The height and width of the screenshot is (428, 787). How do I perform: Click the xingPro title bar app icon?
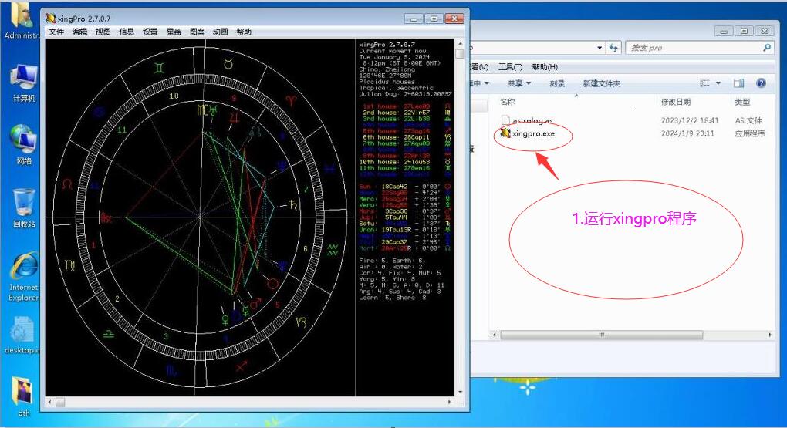pyautogui.click(x=50, y=18)
